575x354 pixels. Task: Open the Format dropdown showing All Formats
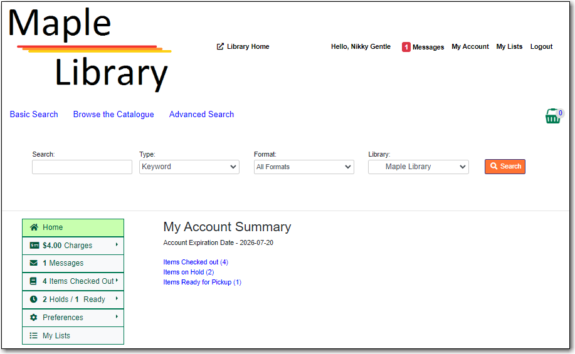point(303,167)
